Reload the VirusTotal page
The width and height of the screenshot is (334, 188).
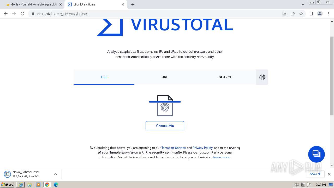(x=22, y=14)
